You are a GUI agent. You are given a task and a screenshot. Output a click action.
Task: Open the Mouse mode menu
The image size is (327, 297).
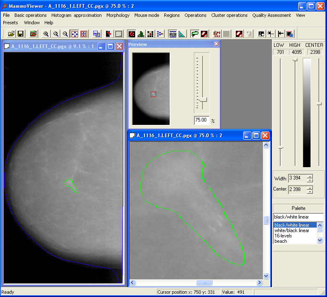[x=147, y=15]
